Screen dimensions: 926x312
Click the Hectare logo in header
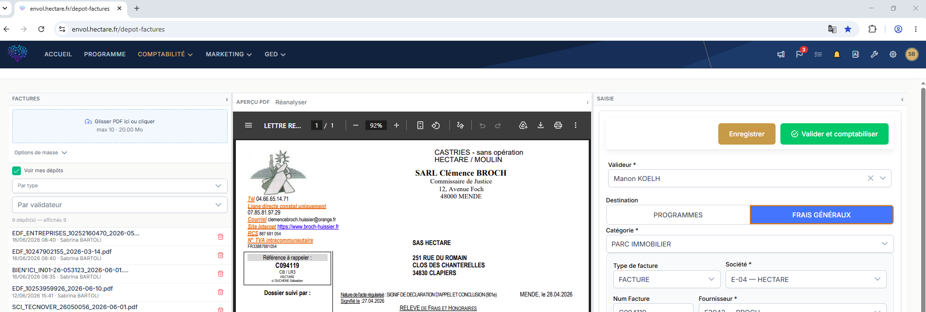tap(17, 53)
